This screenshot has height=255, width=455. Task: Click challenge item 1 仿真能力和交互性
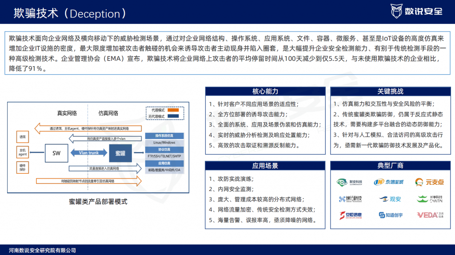pyautogui.click(x=384, y=104)
